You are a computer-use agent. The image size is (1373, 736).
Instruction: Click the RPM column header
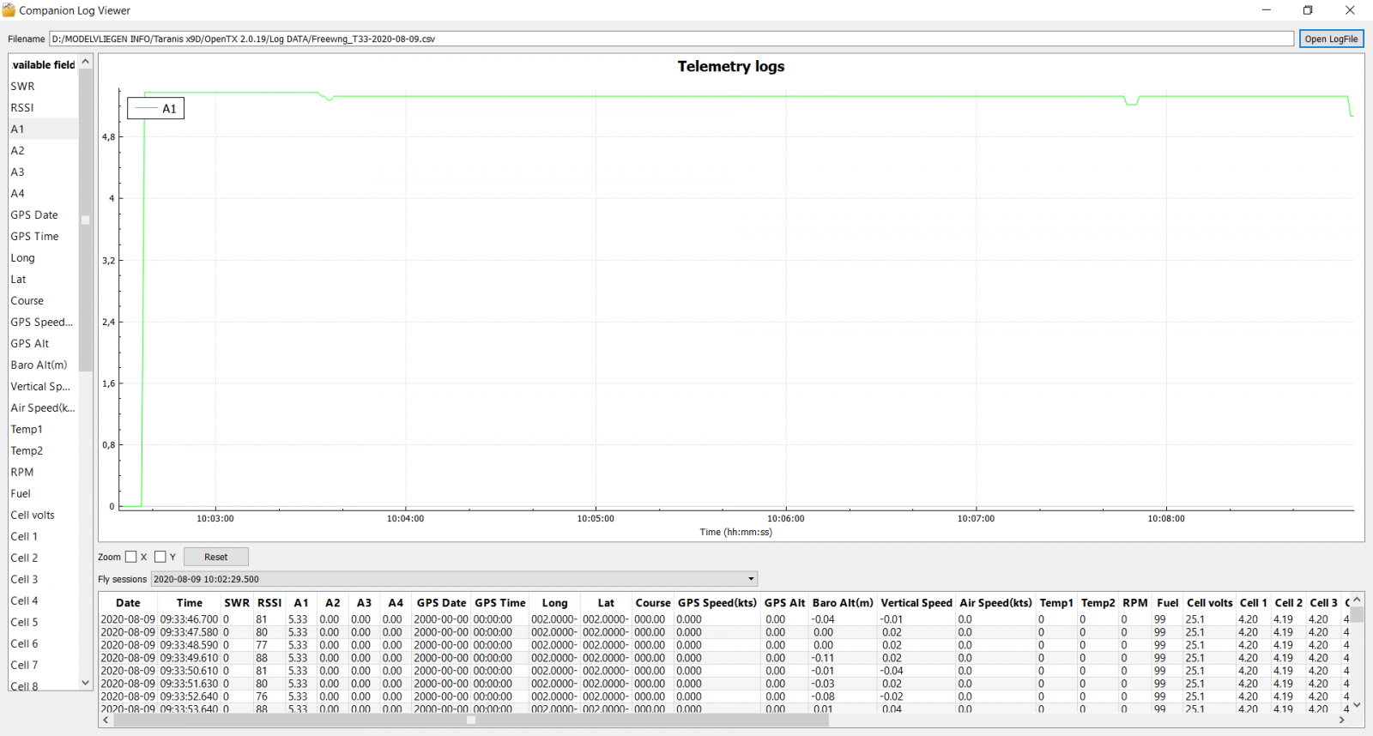[1135, 603]
